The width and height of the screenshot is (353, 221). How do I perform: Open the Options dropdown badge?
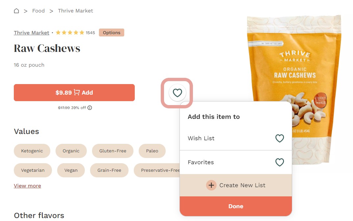point(111,33)
